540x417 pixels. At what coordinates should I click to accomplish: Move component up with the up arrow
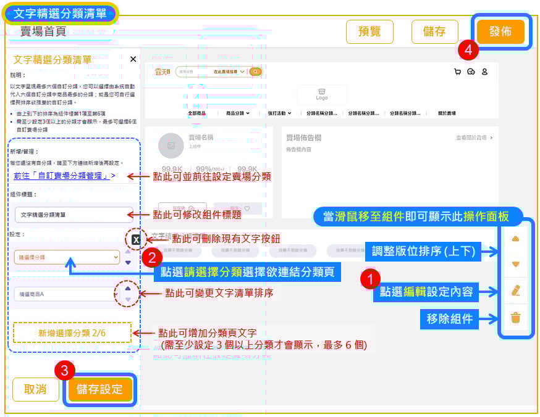[516, 239]
